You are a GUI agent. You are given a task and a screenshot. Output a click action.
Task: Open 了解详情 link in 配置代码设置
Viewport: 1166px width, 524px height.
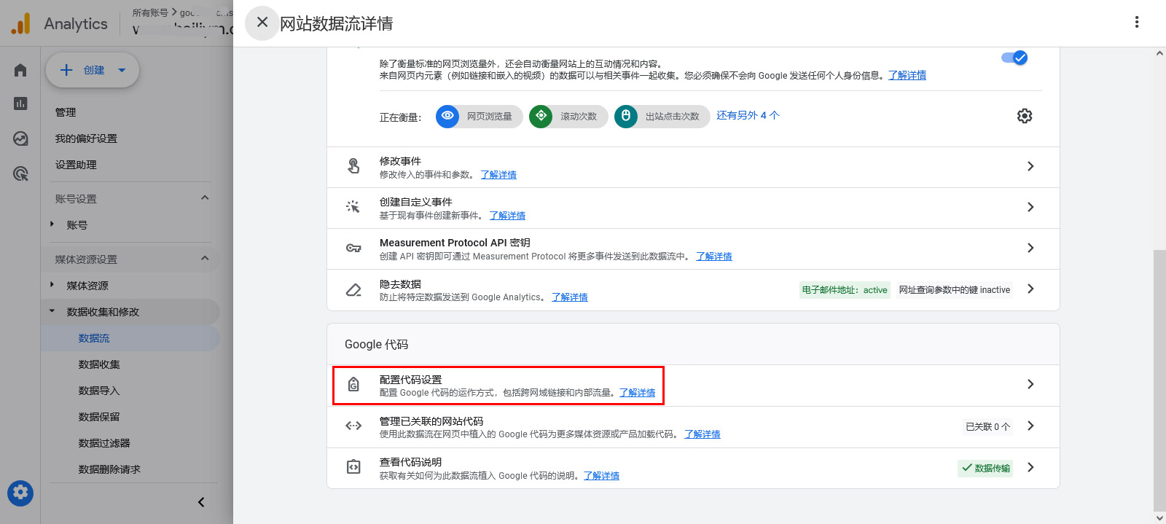pyautogui.click(x=637, y=393)
